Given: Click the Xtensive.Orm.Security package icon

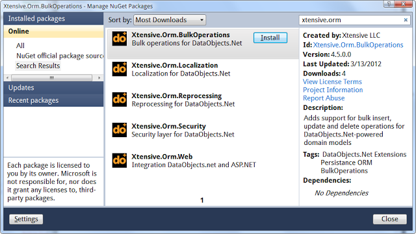Looking at the screenshot, I should [120, 130].
